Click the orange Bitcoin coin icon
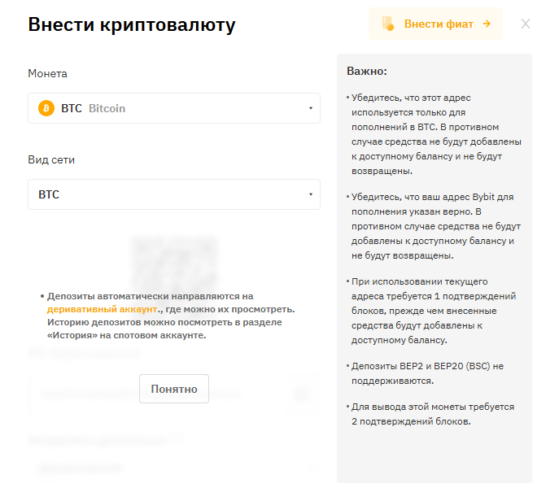The image size is (559, 501). coord(46,108)
